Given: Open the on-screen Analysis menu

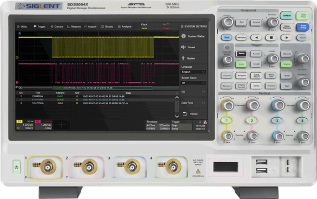Looking at the screenshot, I should click(x=124, y=27).
